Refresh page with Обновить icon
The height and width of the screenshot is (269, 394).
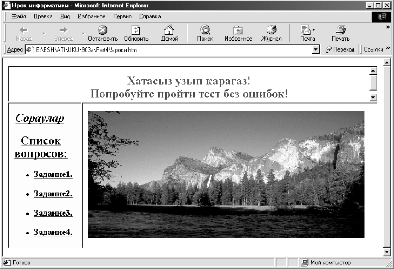tap(136, 30)
